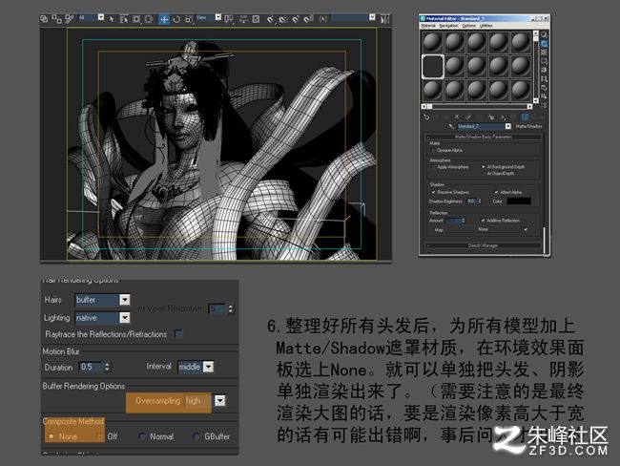
Task: Click Use Pivot Point Center icon
Action: pyautogui.click(x=229, y=19)
